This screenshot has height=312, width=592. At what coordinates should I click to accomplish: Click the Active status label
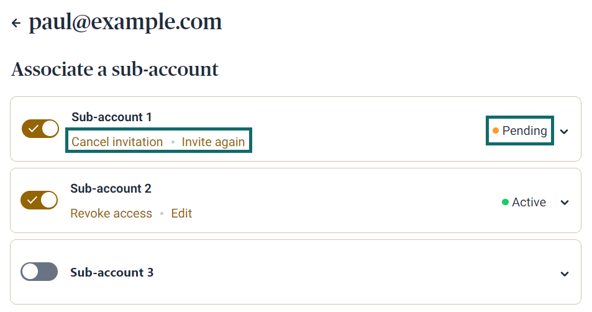coord(529,202)
